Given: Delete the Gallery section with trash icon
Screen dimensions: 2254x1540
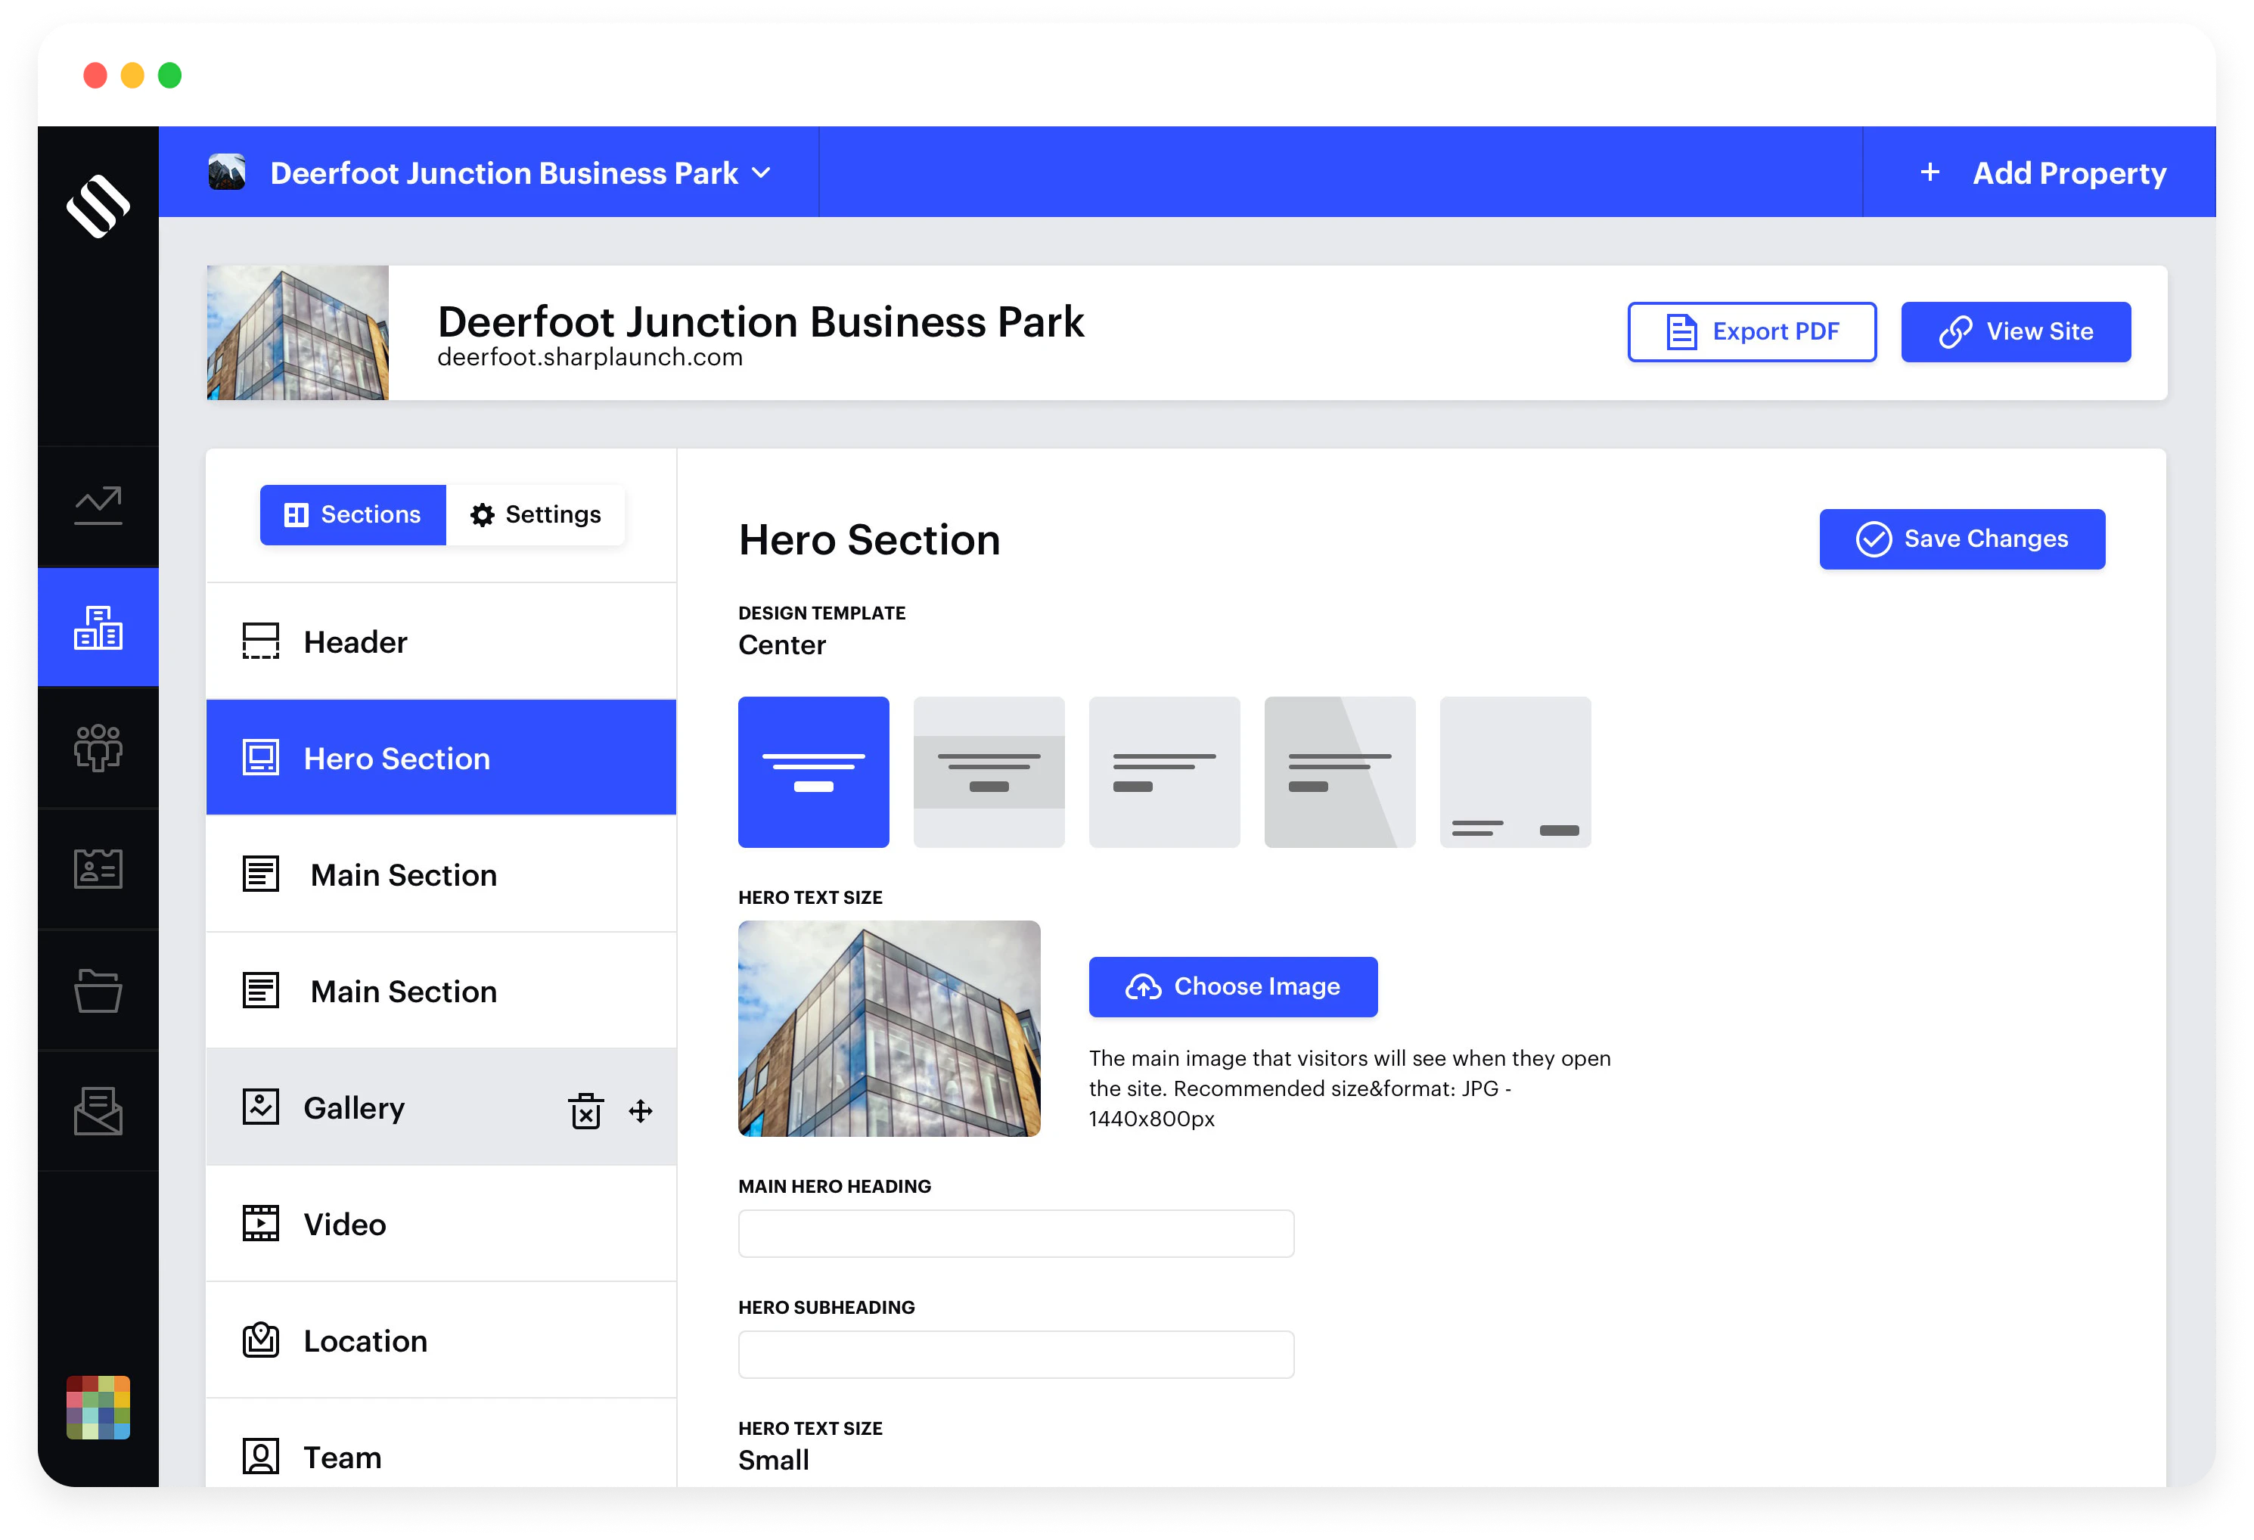Looking at the screenshot, I should point(585,1110).
